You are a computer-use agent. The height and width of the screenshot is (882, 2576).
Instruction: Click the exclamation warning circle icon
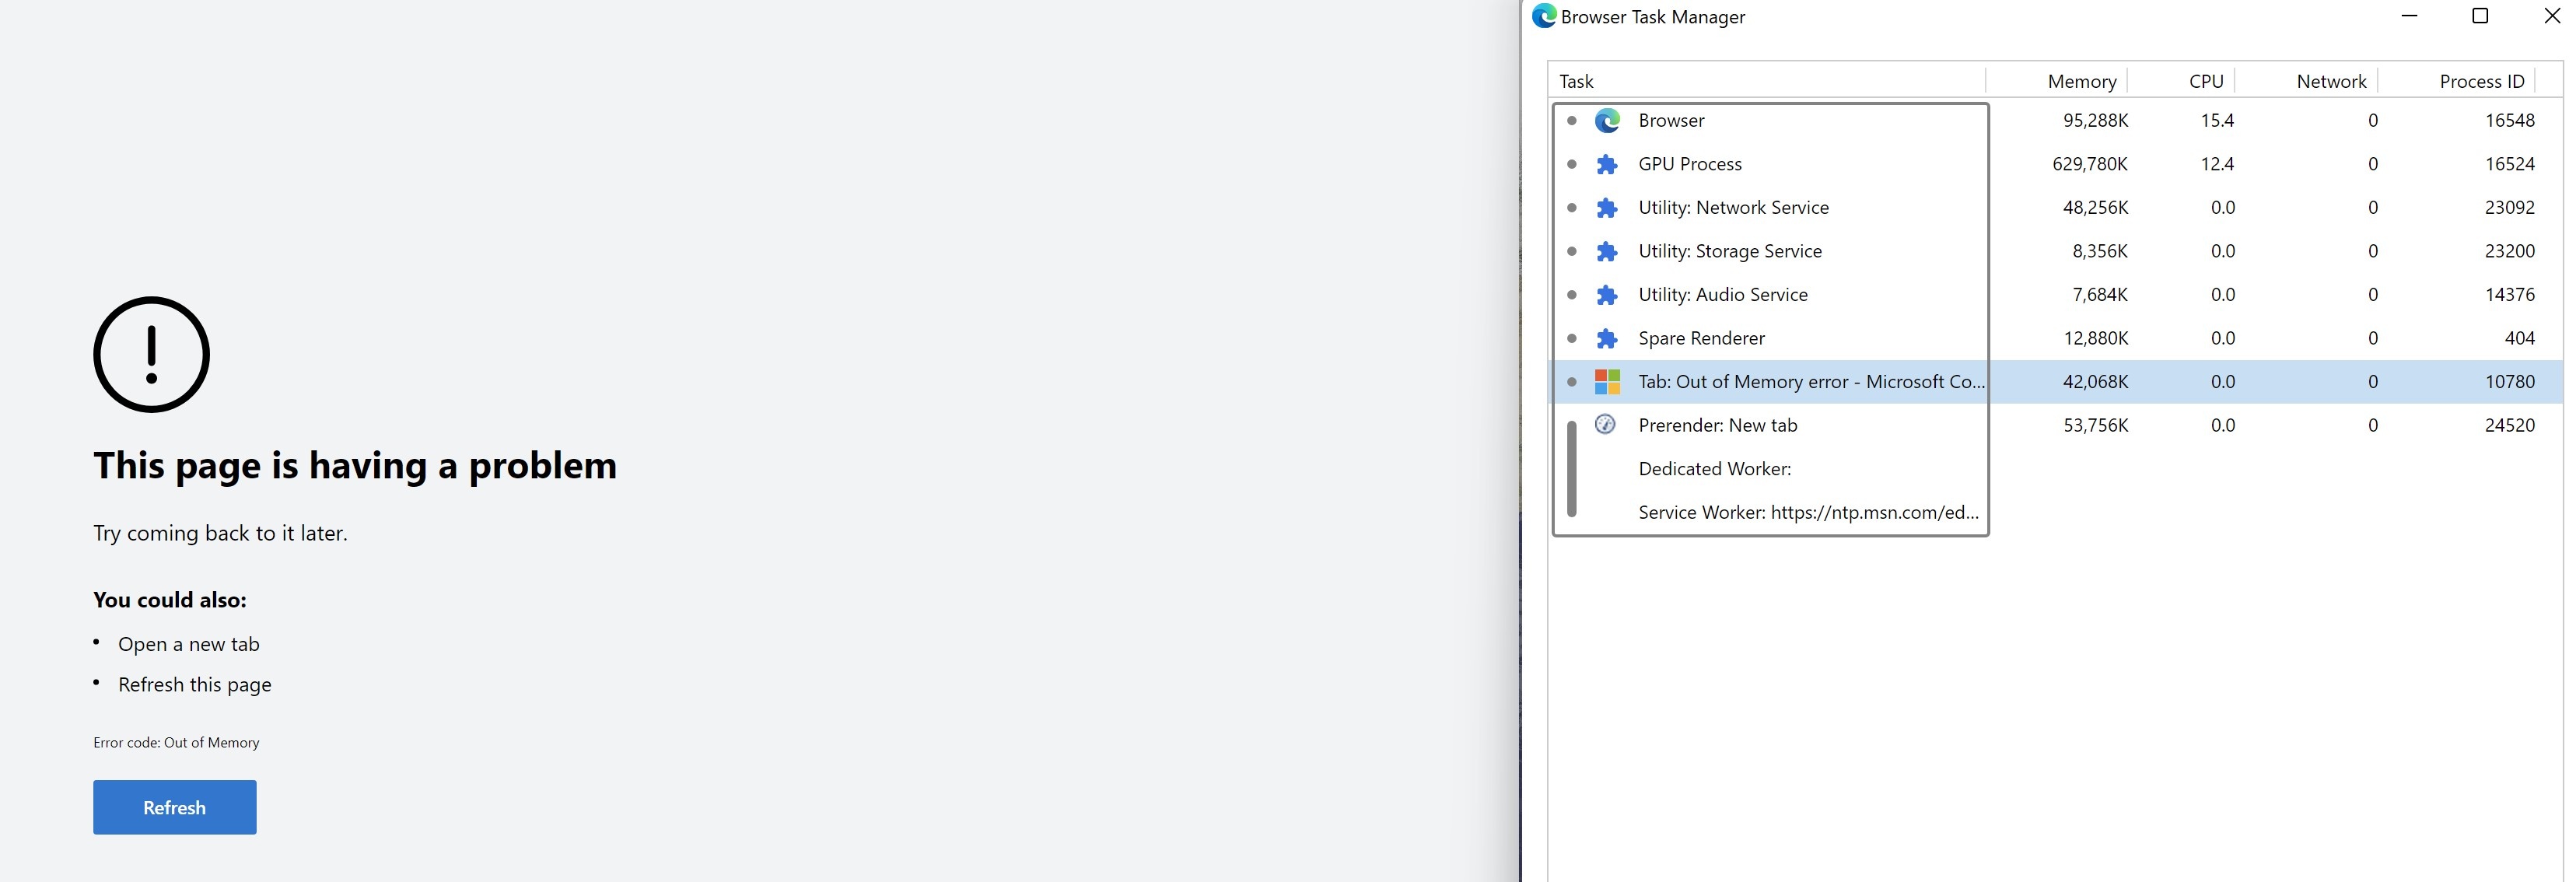tap(151, 354)
